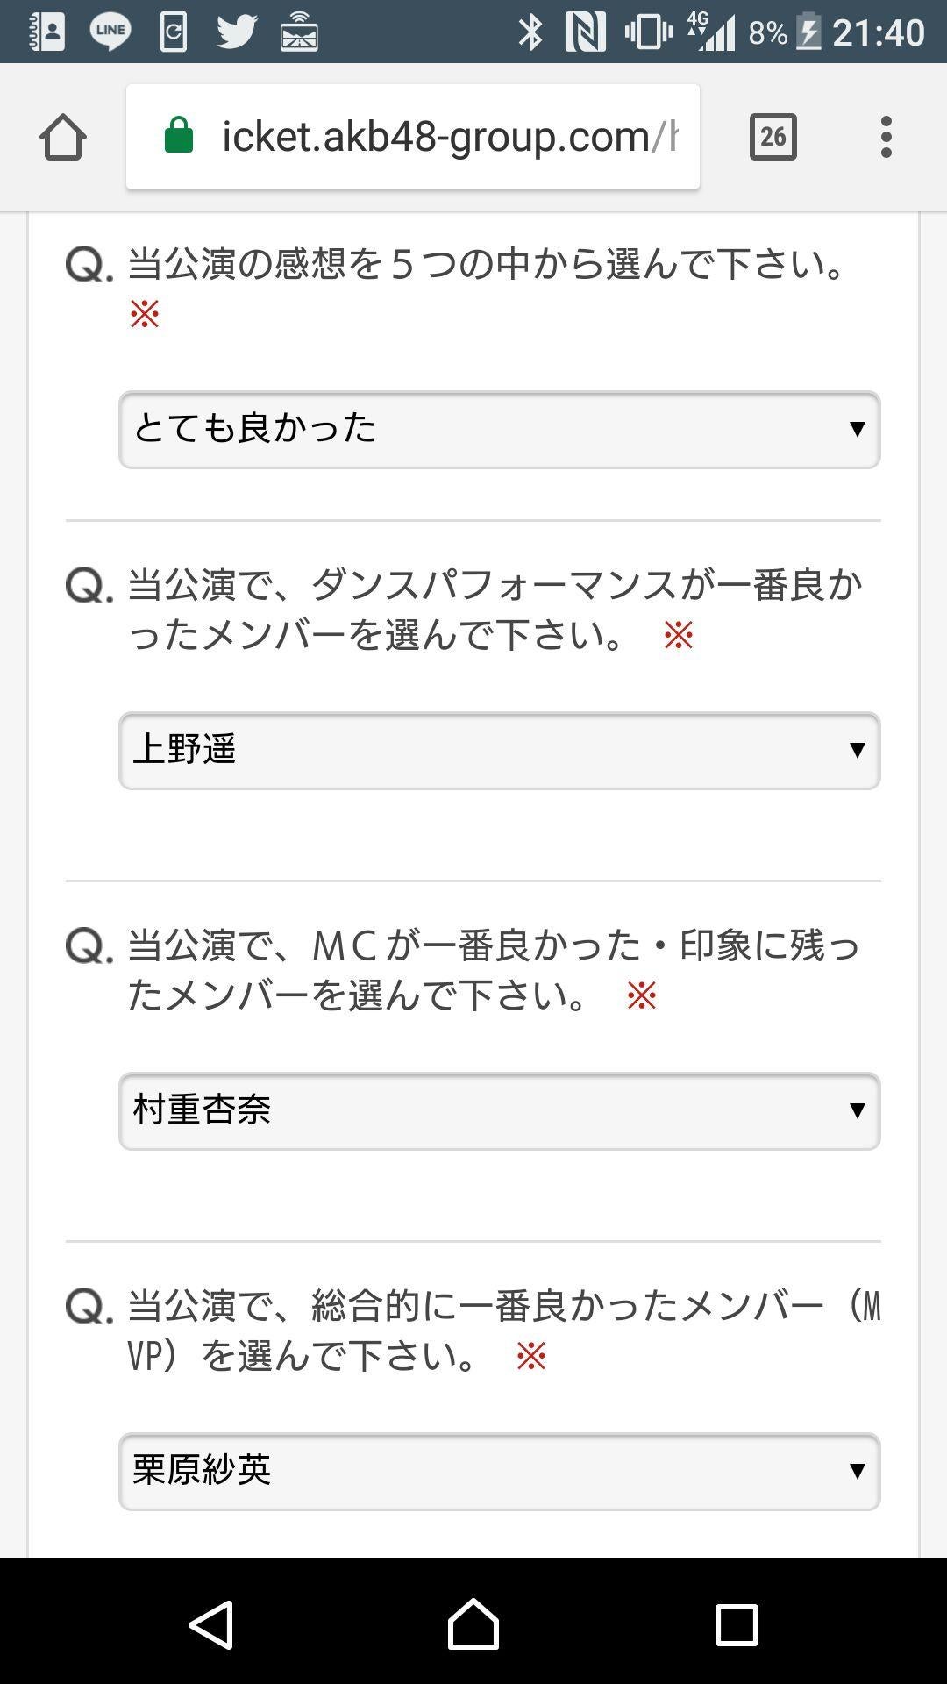
Task: Tap the contacts notification icon in status bar
Action: click(47, 32)
